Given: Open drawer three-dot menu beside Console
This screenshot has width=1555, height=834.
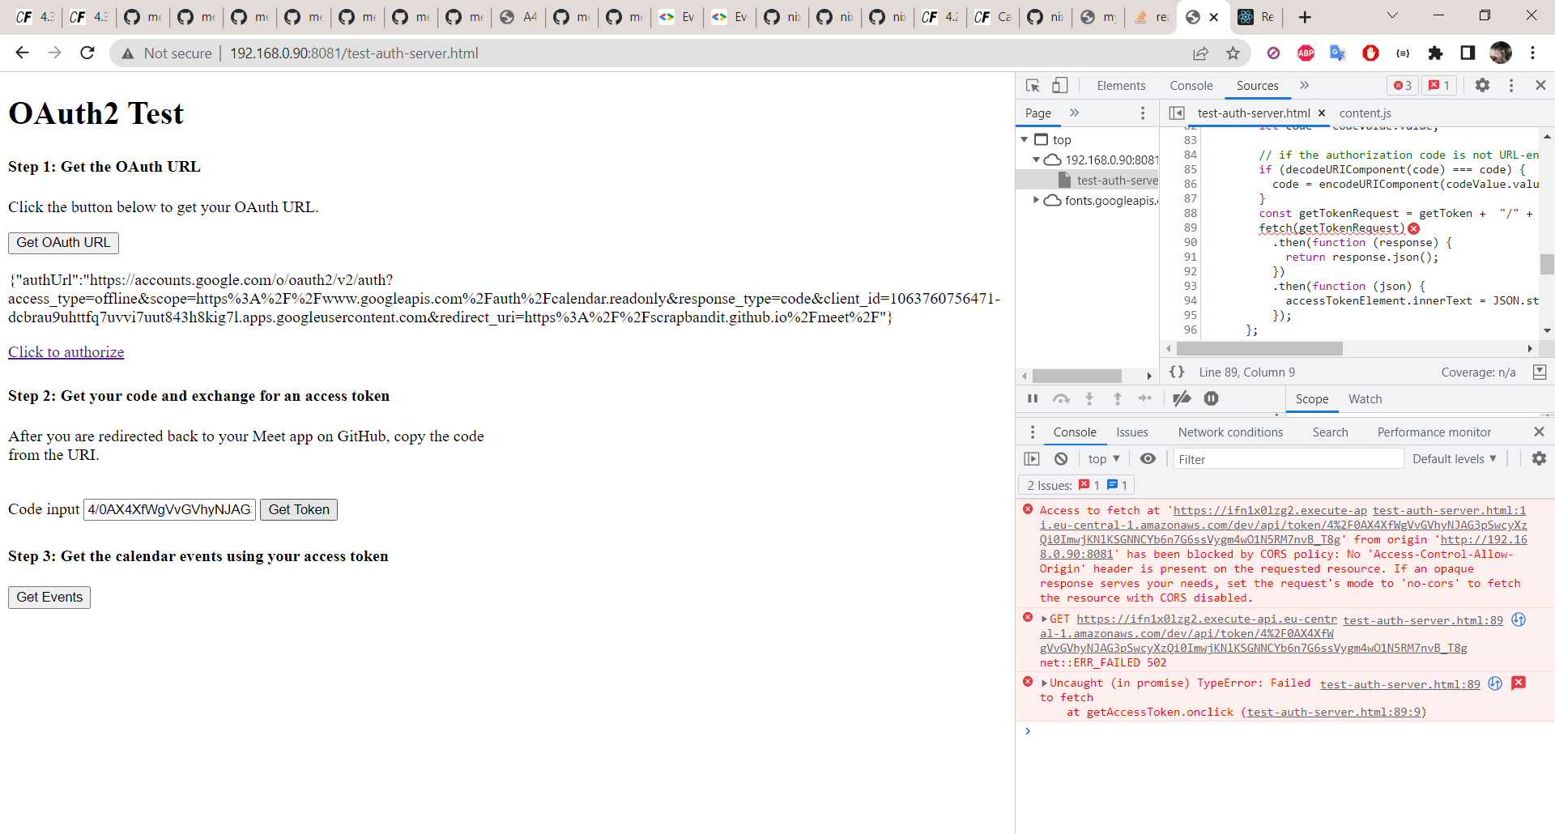Looking at the screenshot, I should [x=1032, y=432].
